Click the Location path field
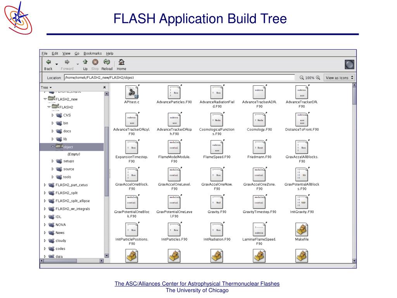Screen dimensions: 397x298 [179, 78]
